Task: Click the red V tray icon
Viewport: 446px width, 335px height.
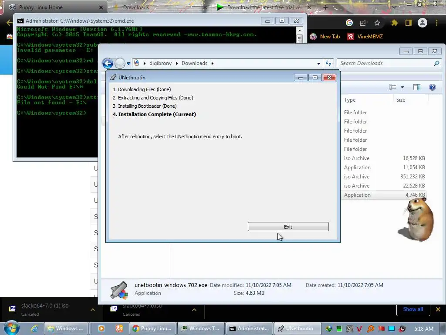Action: [359, 329]
